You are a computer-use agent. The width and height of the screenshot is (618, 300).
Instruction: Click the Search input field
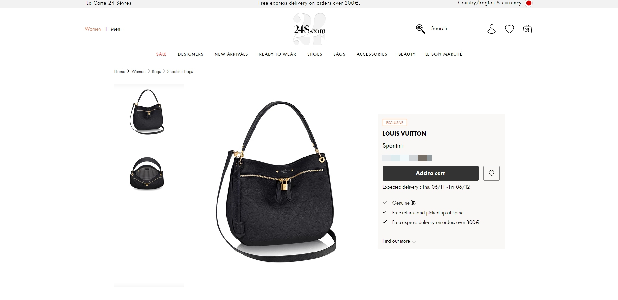(455, 29)
